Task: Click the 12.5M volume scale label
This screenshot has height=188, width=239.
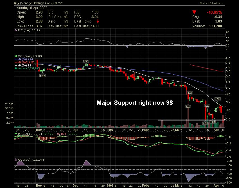Action: click(9, 104)
